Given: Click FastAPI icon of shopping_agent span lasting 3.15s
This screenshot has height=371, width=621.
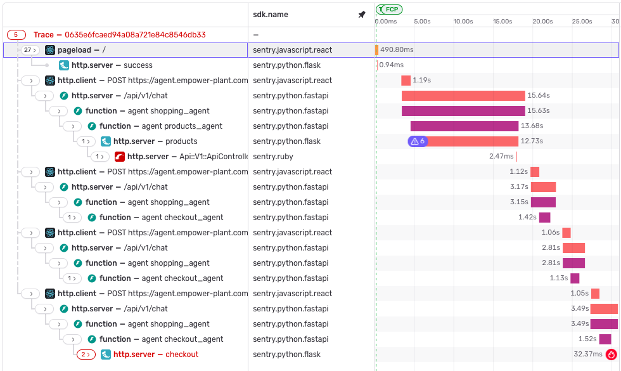Looking at the screenshot, I should tap(78, 202).
